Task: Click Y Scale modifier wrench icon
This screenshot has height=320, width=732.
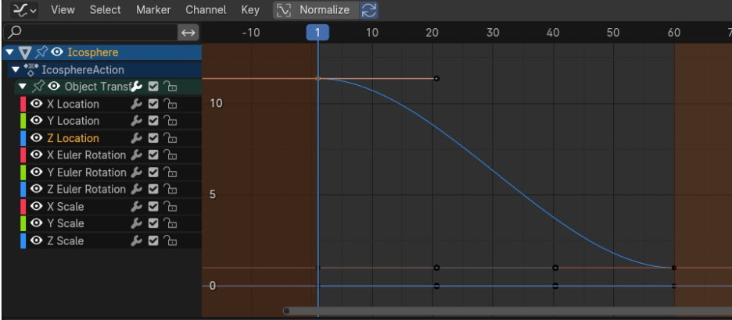Action: click(136, 223)
